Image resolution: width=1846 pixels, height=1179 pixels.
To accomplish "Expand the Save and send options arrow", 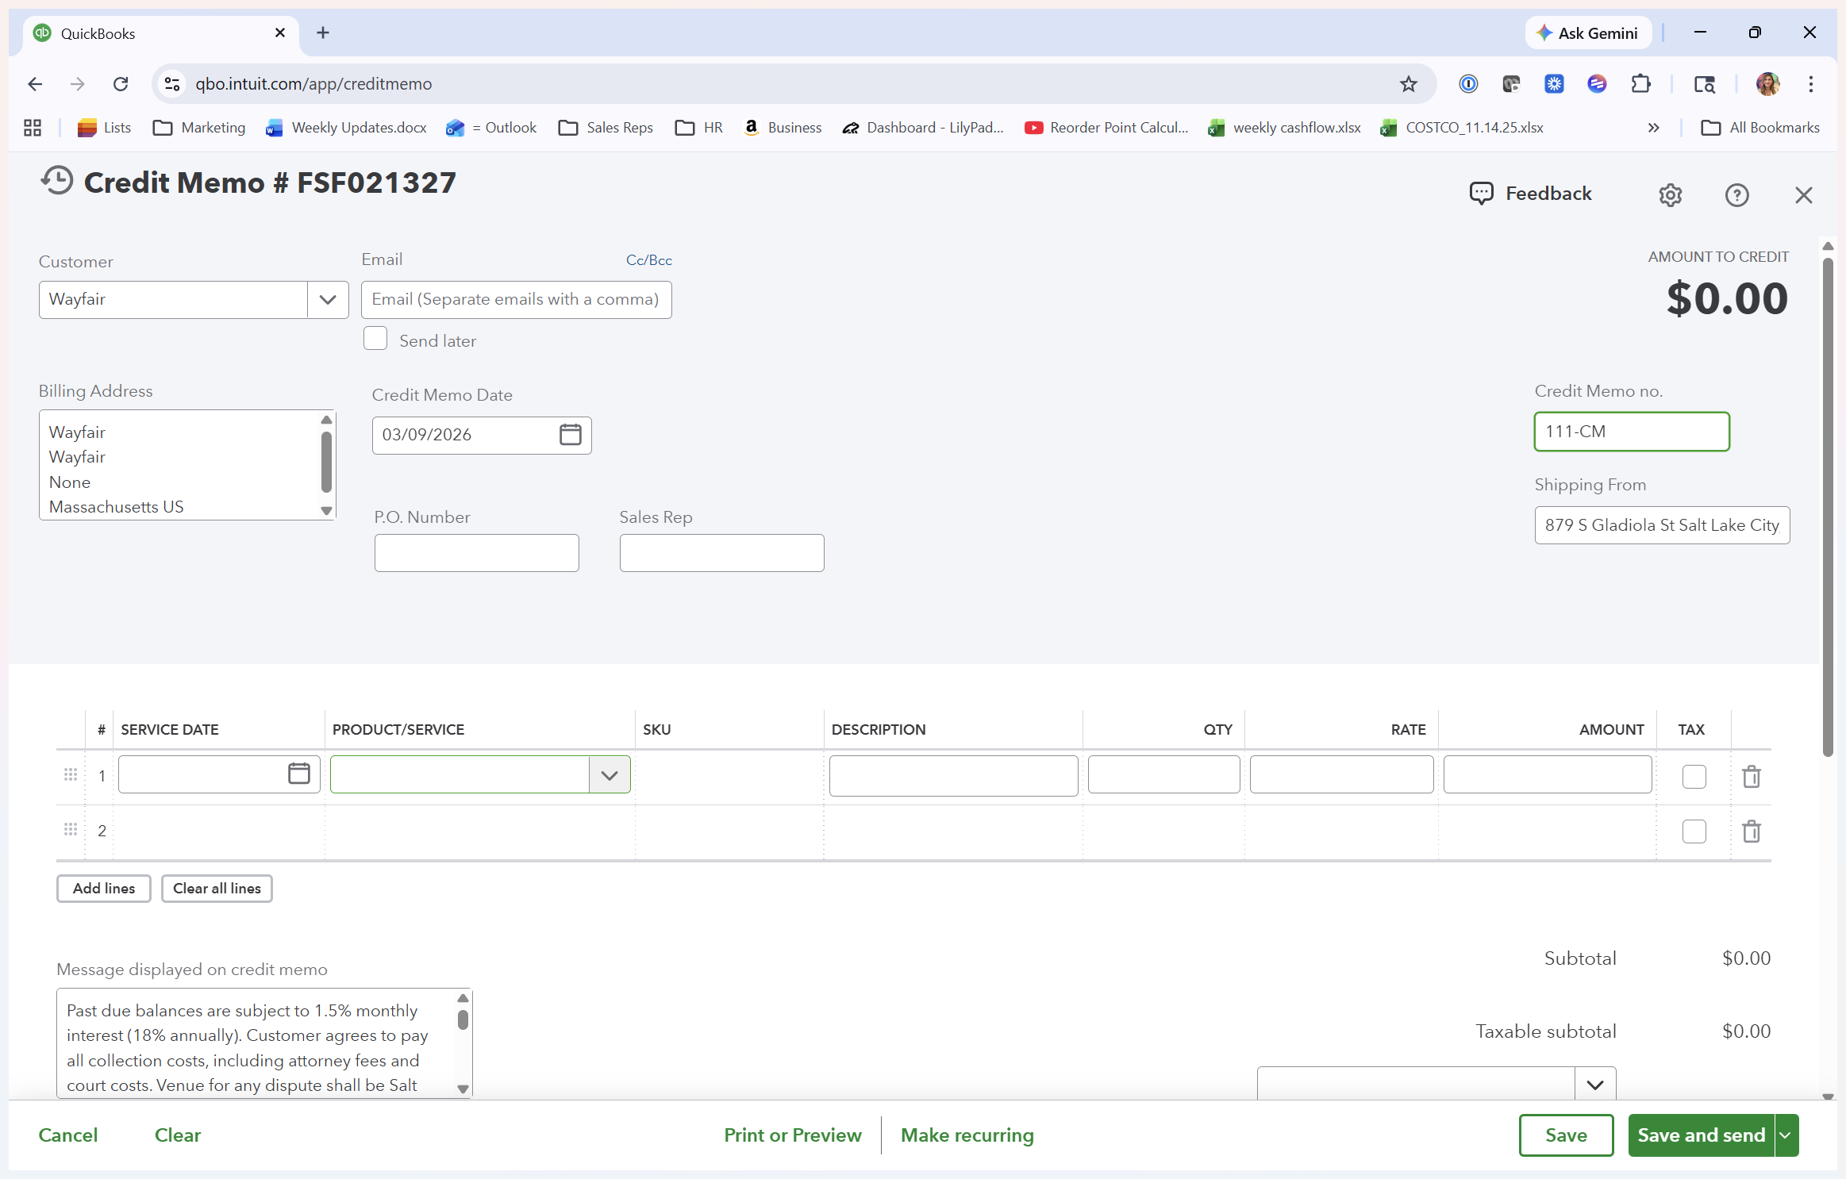I will (1786, 1135).
